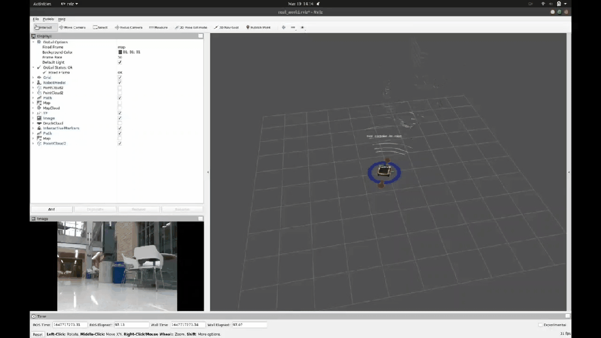Click the ROS Time field
Viewport: 601px width, 338px height.
click(x=70, y=325)
